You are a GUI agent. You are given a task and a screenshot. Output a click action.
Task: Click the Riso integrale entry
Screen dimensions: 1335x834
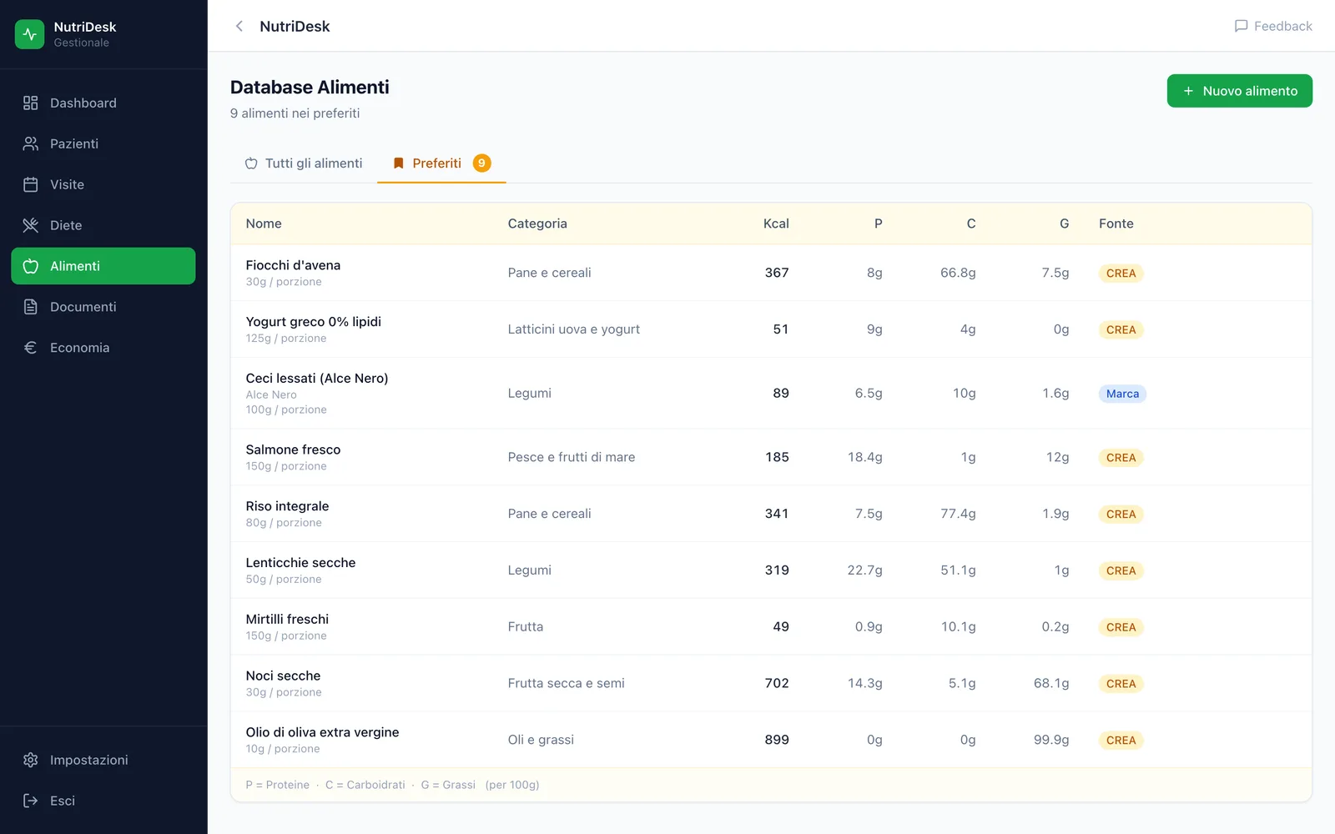[287, 506]
